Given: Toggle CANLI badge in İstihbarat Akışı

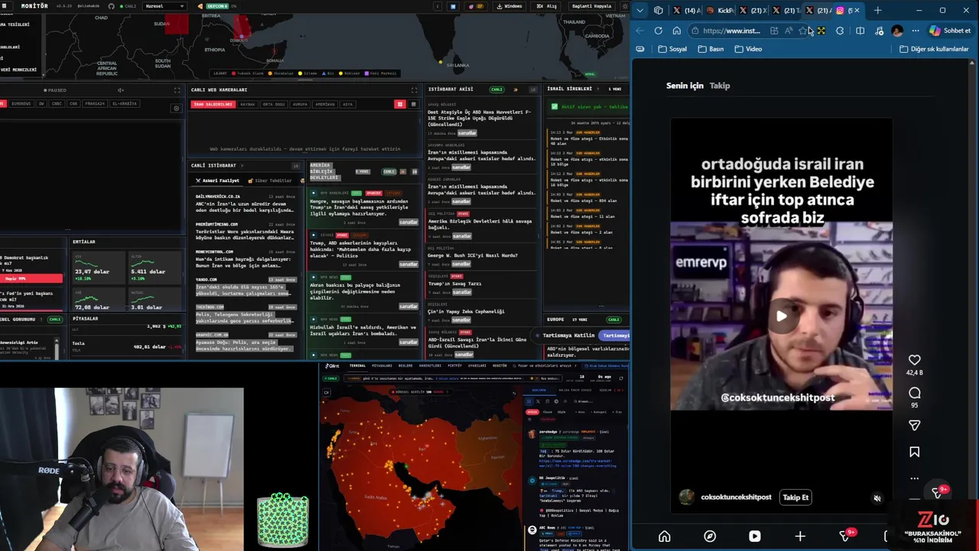Looking at the screenshot, I should pyautogui.click(x=496, y=90).
